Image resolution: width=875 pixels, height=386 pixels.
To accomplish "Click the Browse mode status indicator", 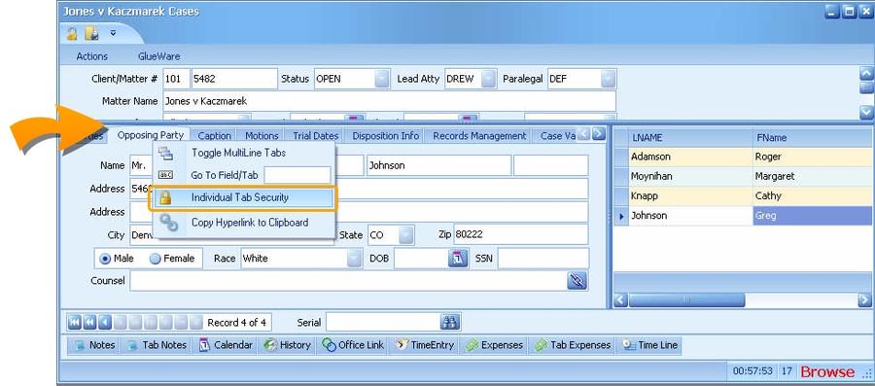I will tap(827, 371).
